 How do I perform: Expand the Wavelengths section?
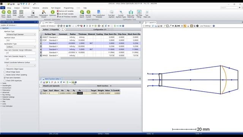[1, 86]
